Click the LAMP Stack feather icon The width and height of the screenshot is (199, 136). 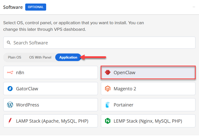(10, 121)
